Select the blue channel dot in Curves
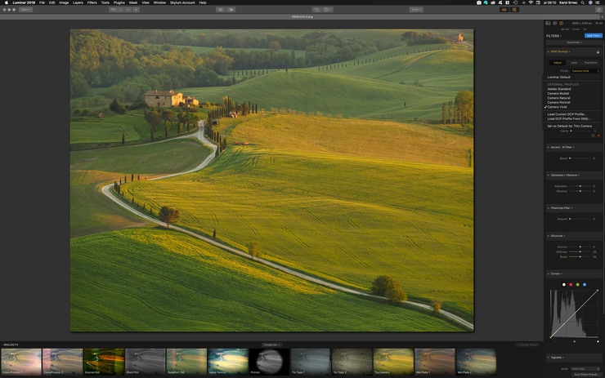Viewport: 605px width, 378px height. point(585,284)
